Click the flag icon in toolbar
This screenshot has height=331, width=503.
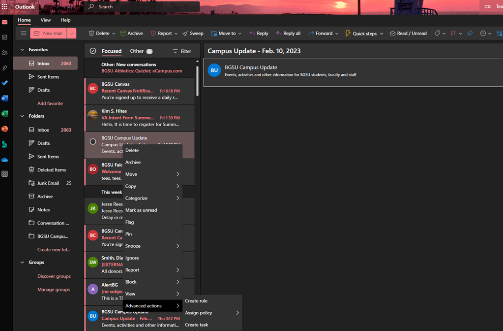453,33
